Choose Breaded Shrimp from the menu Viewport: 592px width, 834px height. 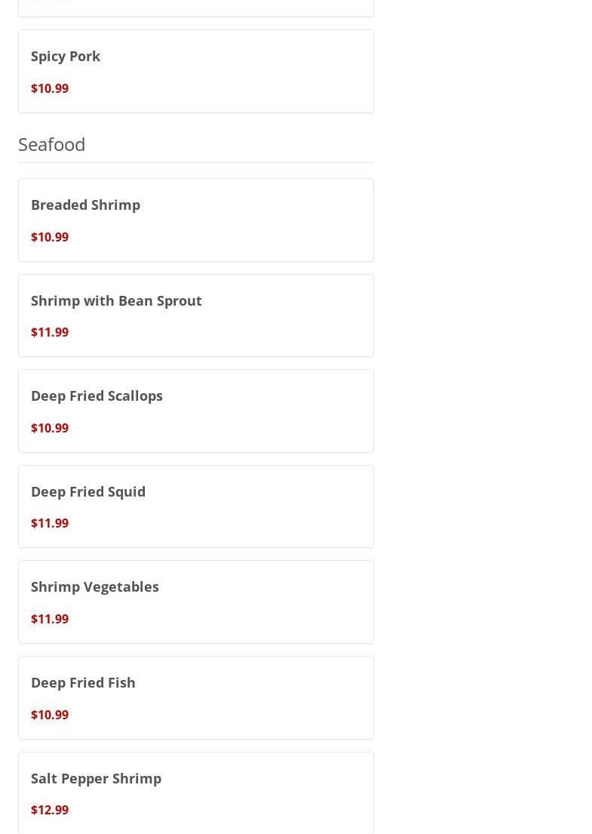click(85, 205)
